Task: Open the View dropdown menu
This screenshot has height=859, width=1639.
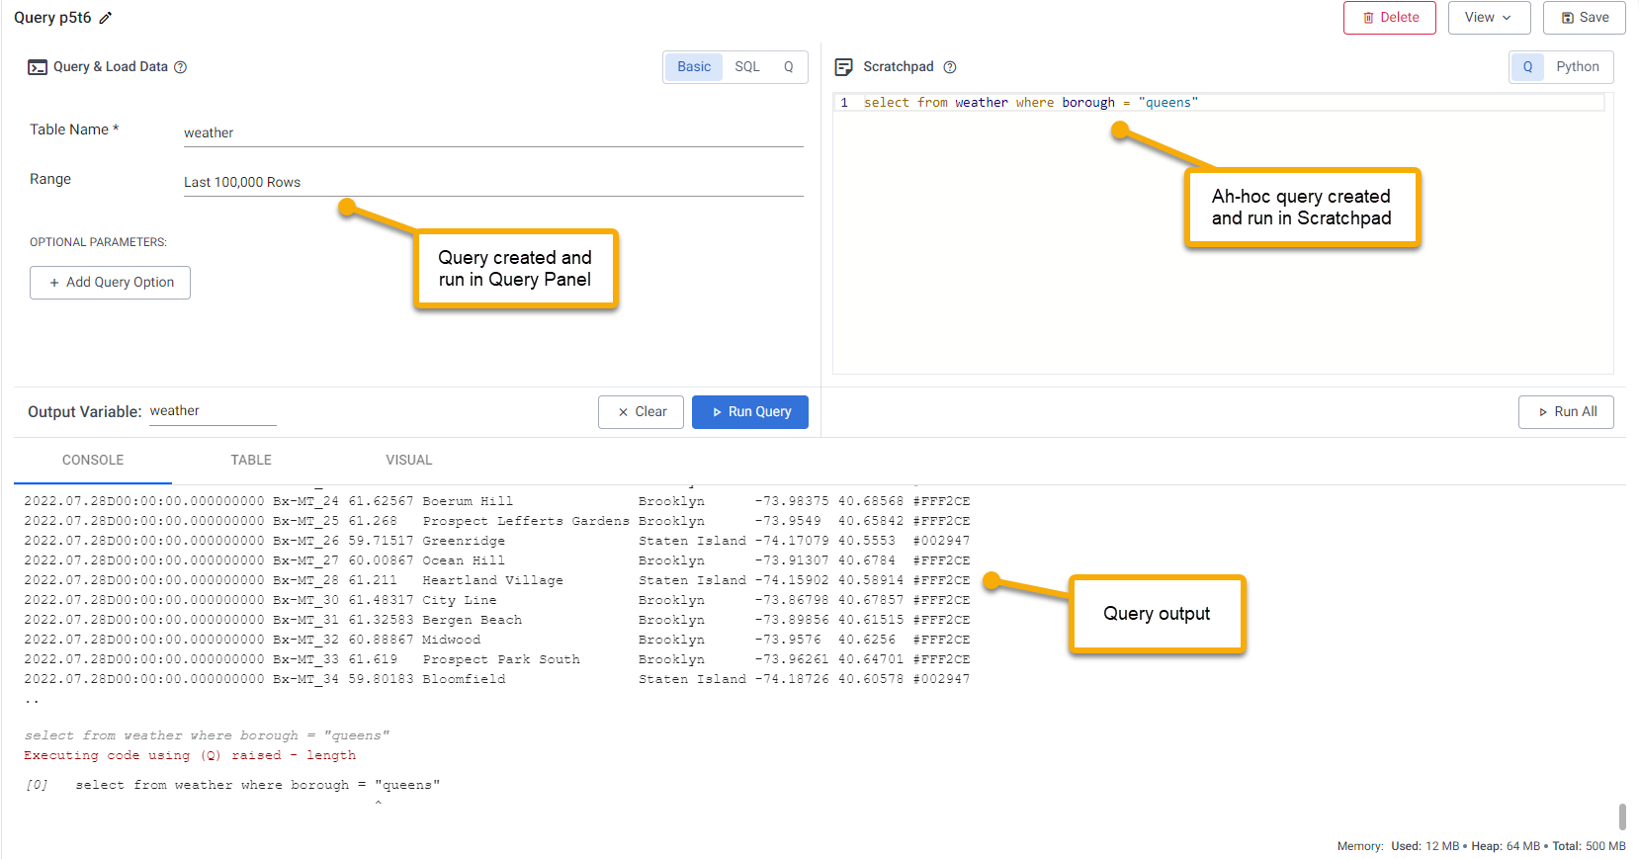Action: [1488, 18]
